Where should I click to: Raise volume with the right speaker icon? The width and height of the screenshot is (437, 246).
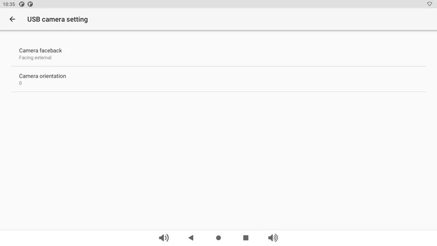click(273, 238)
